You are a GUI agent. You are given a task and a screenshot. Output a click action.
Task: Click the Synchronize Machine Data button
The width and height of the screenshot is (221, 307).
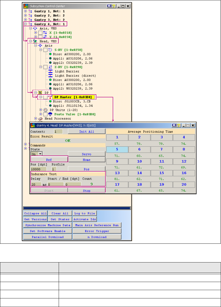[x=48, y=225]
